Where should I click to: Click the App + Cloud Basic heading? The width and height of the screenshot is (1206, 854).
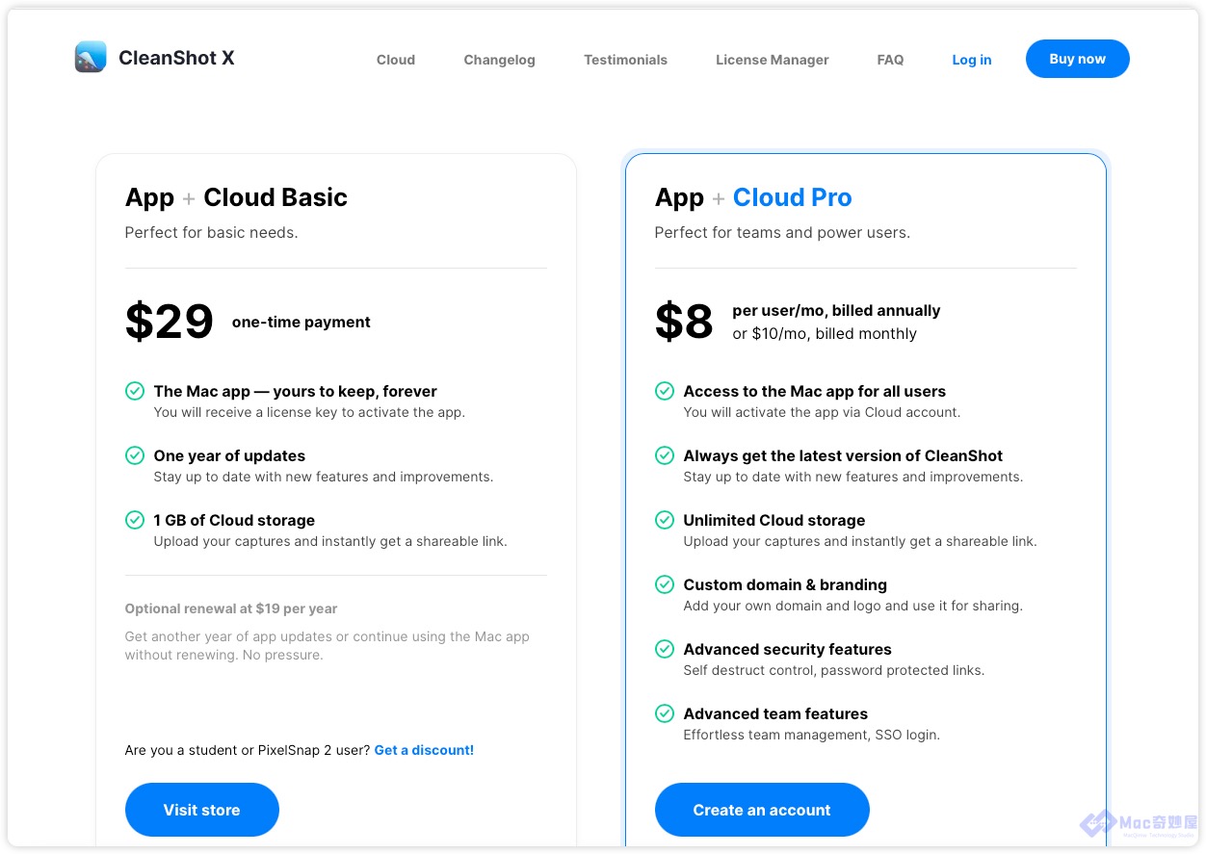point(236,197)
